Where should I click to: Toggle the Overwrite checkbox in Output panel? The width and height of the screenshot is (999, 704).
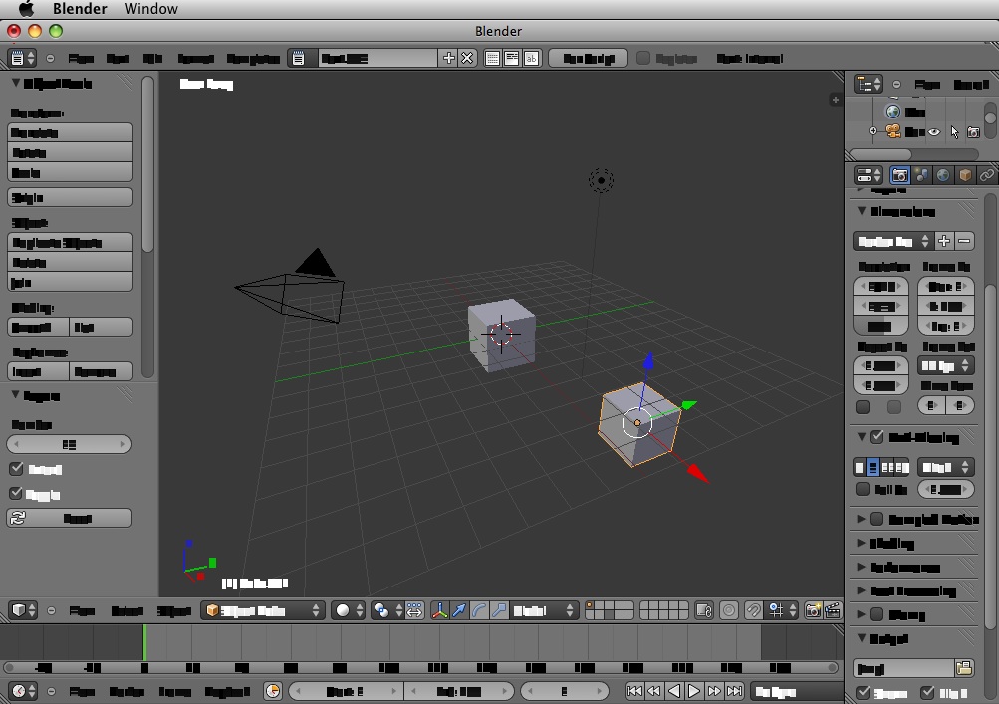(863, 692)
